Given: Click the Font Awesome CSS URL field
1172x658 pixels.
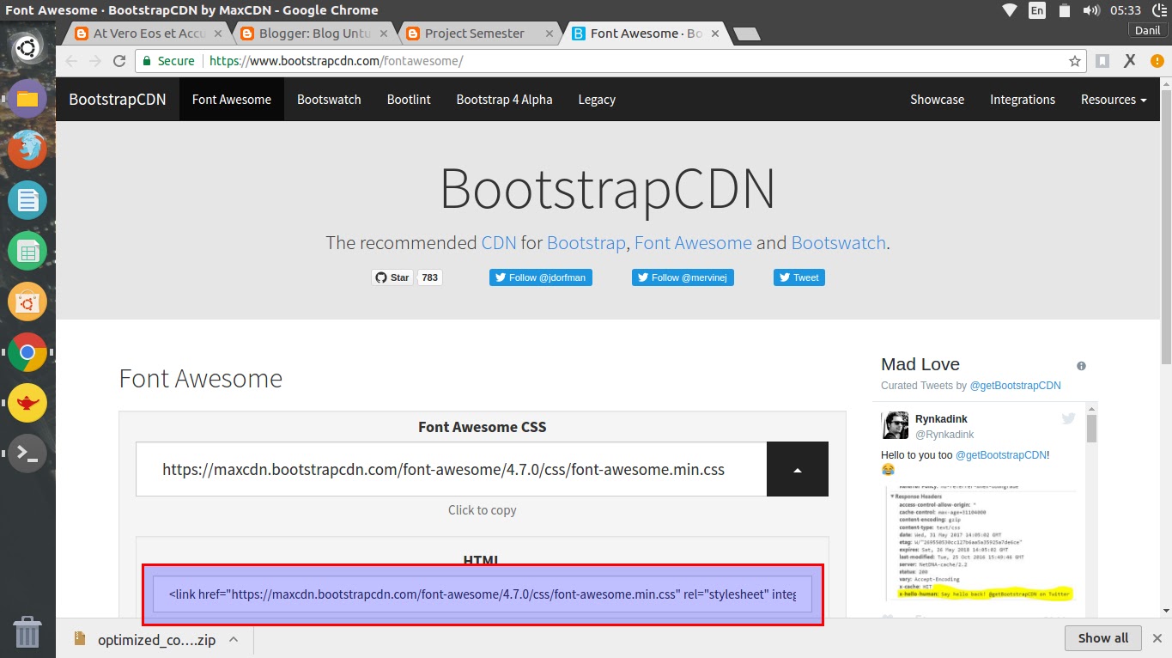Looking at the screenshot, I should click(451, 469).
